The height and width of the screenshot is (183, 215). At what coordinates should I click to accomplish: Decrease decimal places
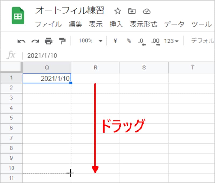141,41
